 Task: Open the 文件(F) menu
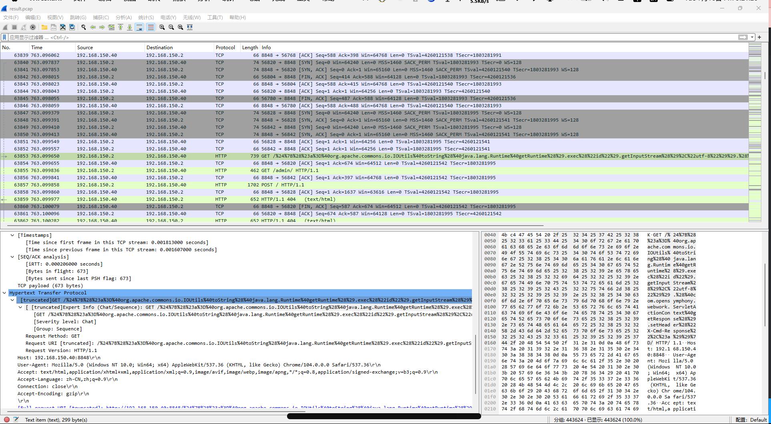click(x=11, y=18)
